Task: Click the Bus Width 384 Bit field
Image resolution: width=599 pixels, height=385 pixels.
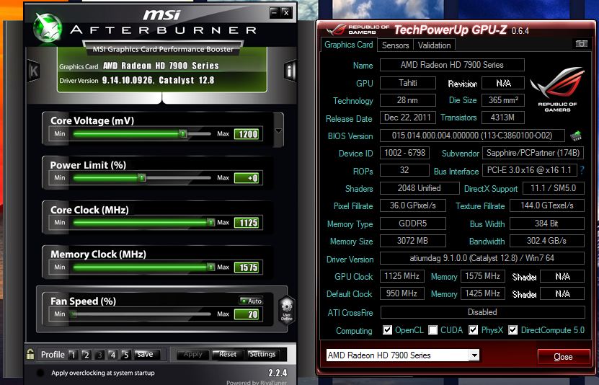Action: coord(546,224)
